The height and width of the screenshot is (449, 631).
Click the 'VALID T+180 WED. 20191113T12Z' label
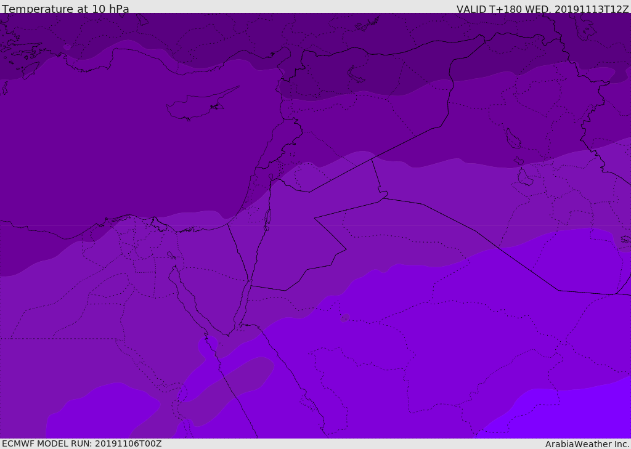pos(542,9)
